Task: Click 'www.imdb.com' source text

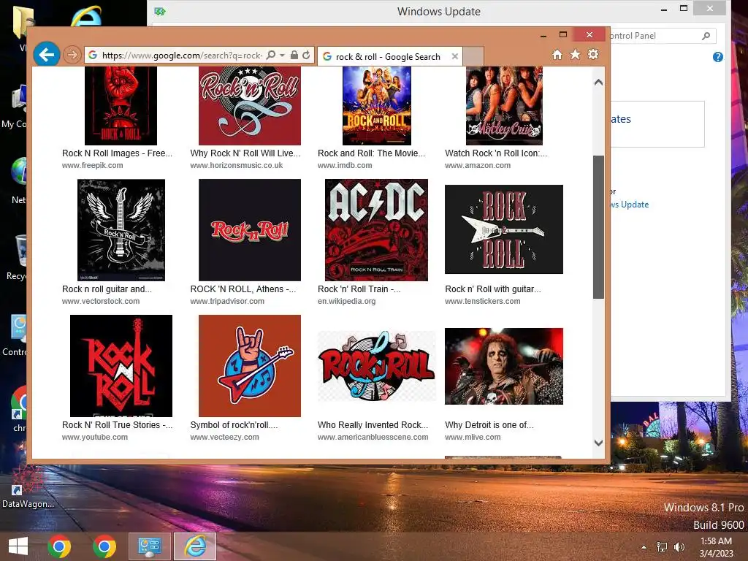Action: coord(345,166)
